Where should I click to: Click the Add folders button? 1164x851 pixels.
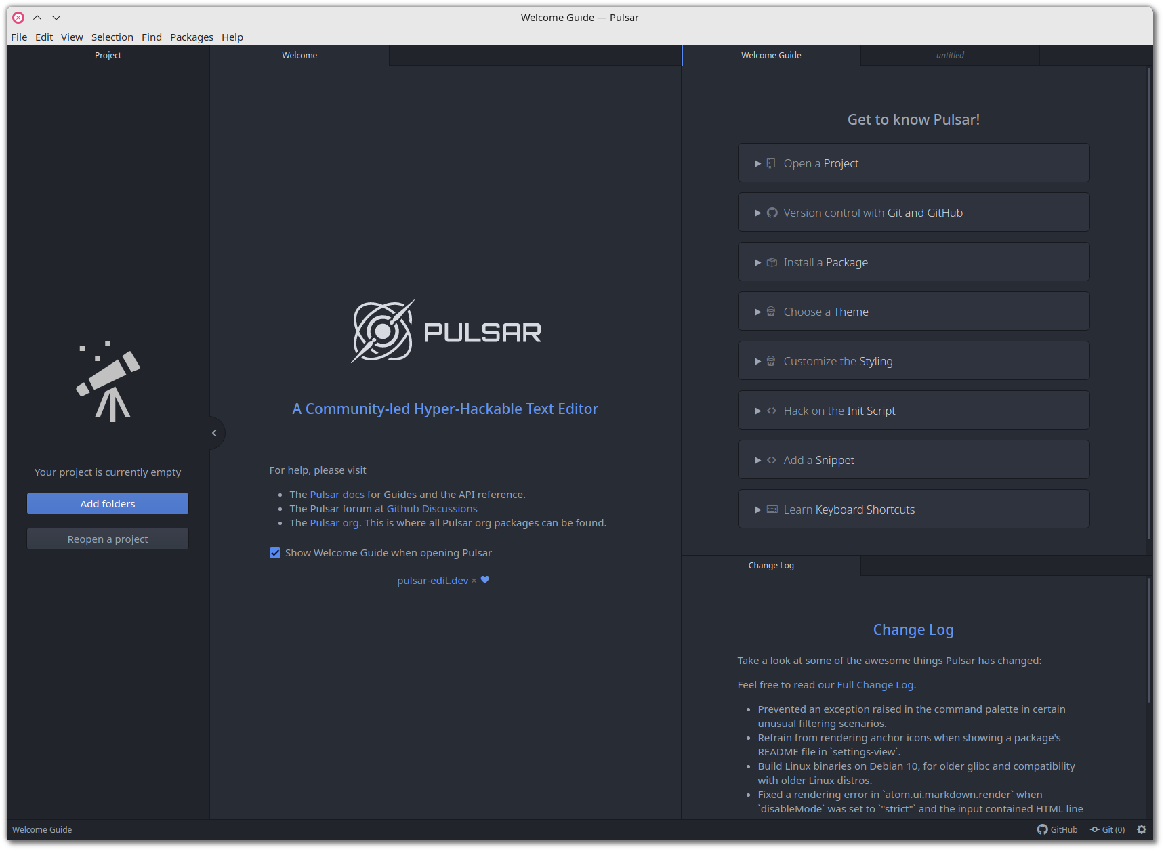pyautogui.click(x=108, y=503)
